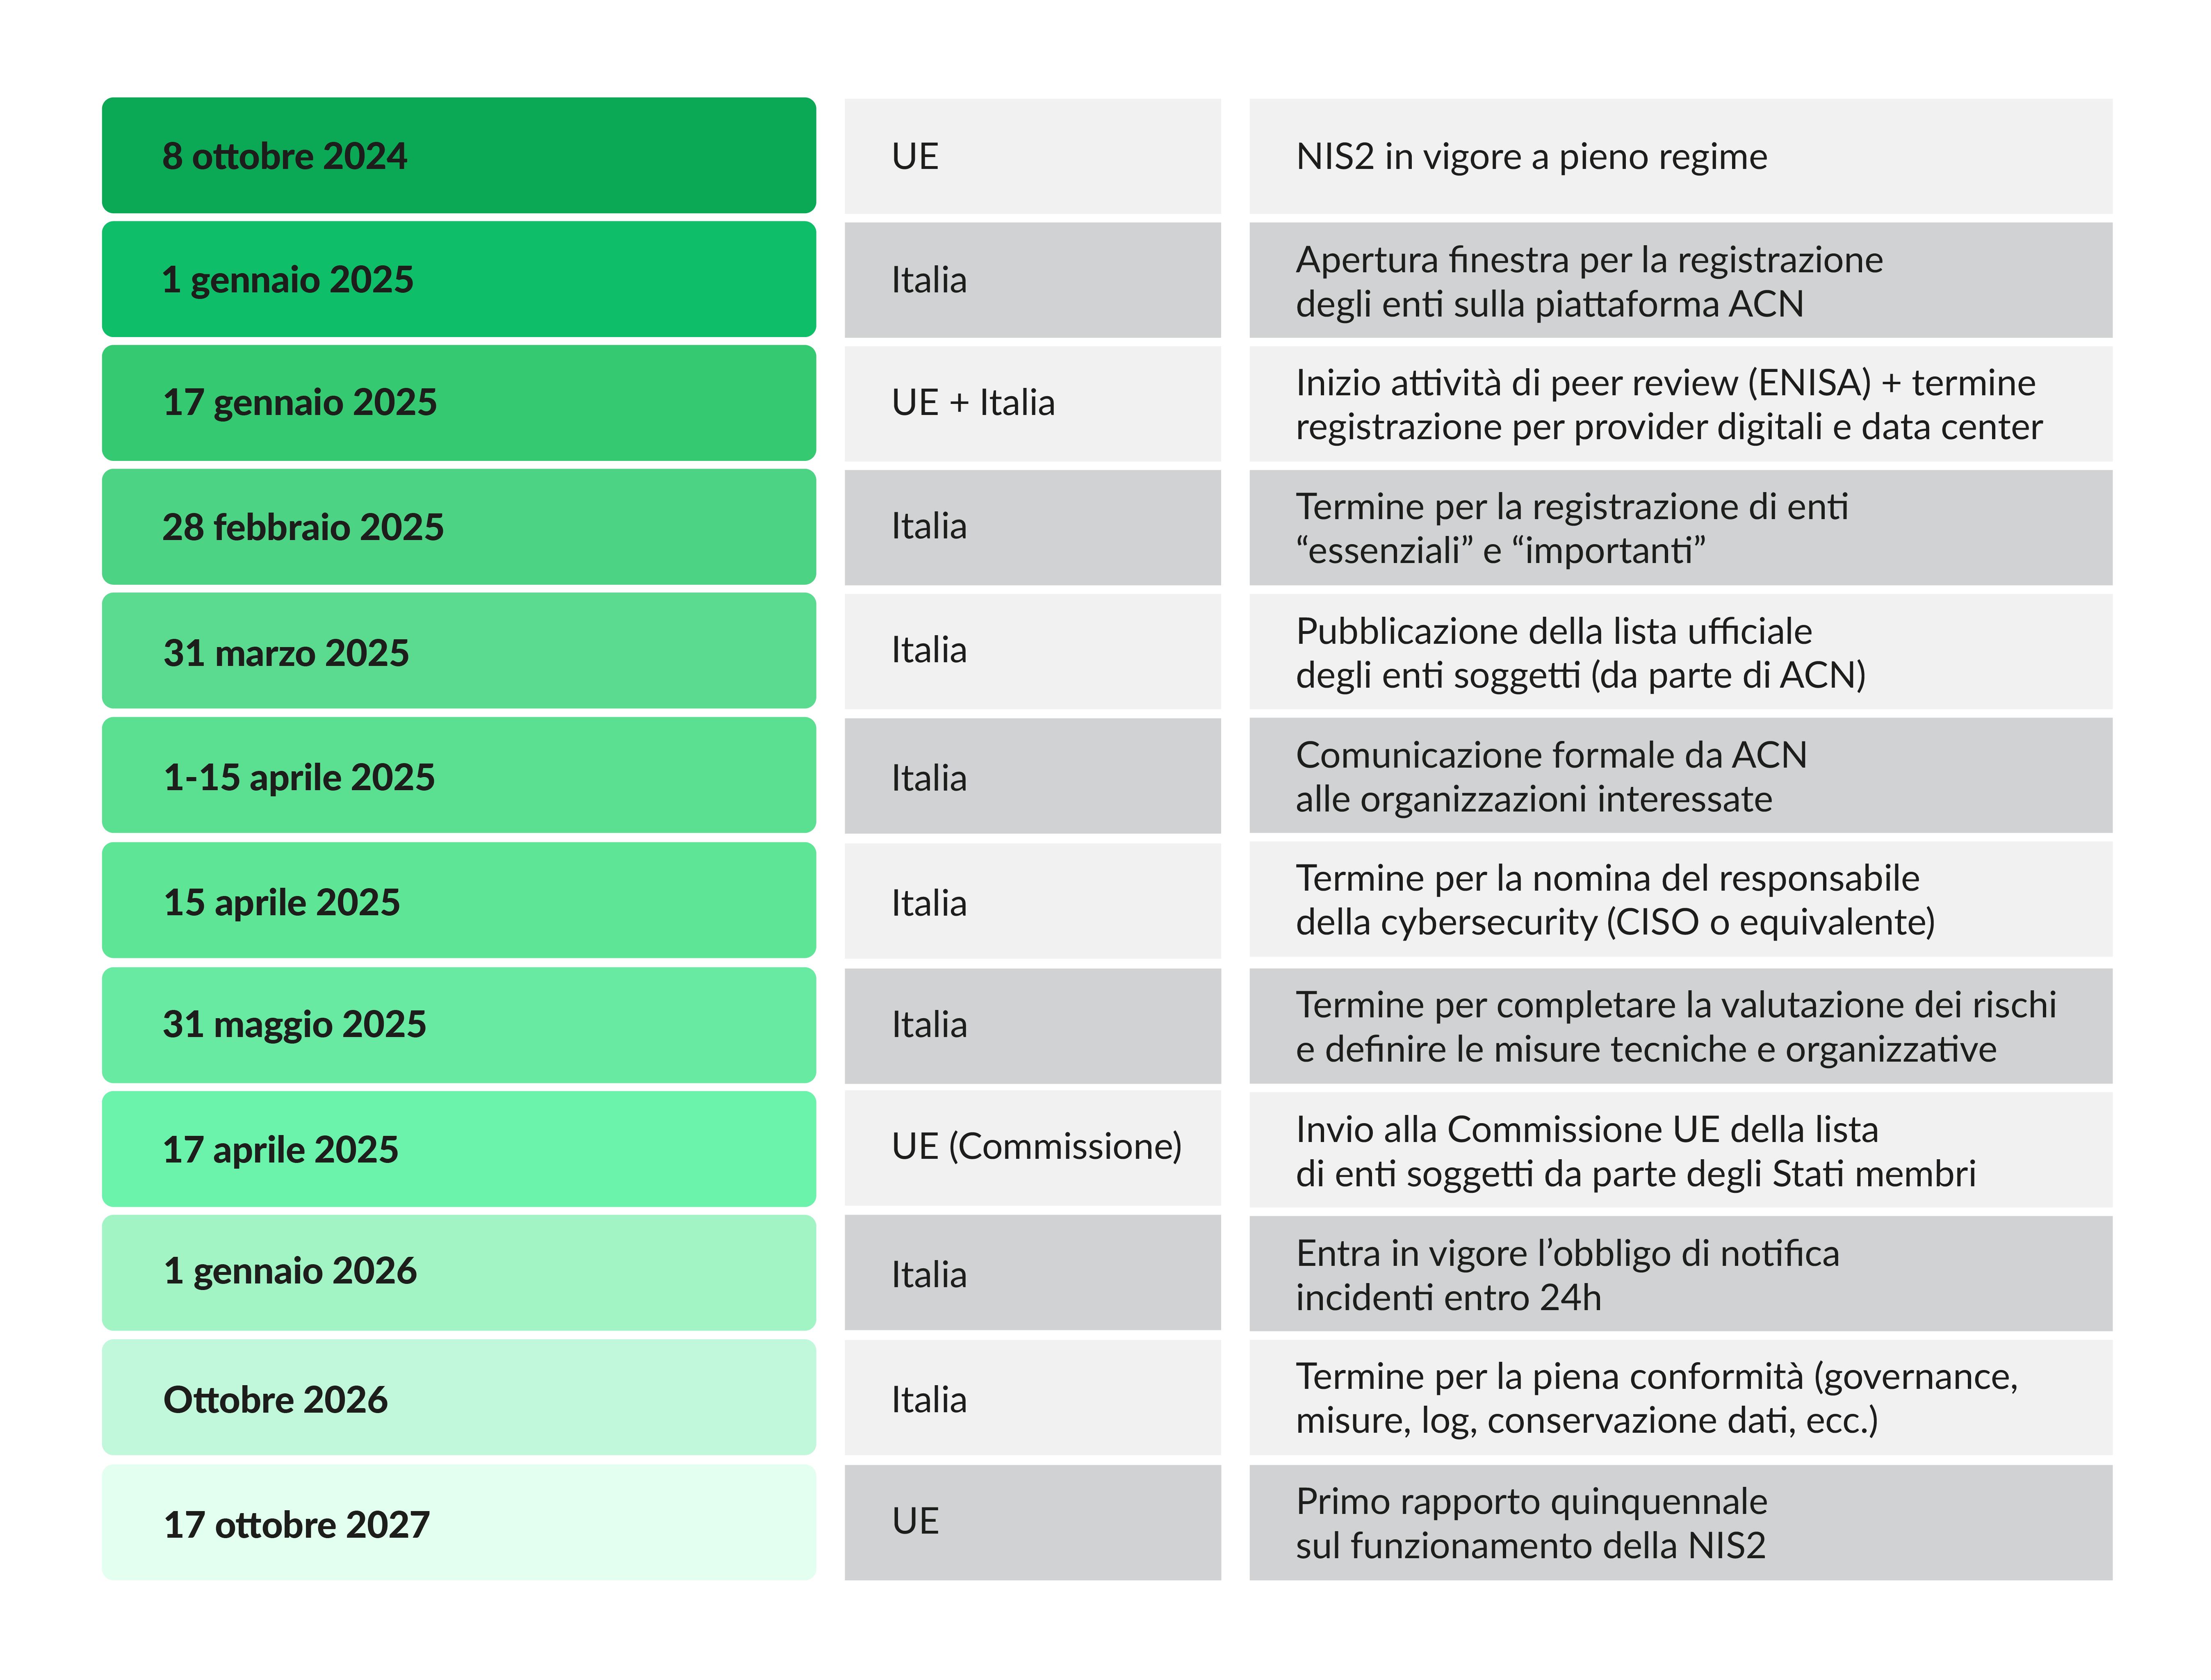The image size is (2211, 1680).
Task: Select the "UE (Commissione)" scope cell
Action: coord(1032,1147)
